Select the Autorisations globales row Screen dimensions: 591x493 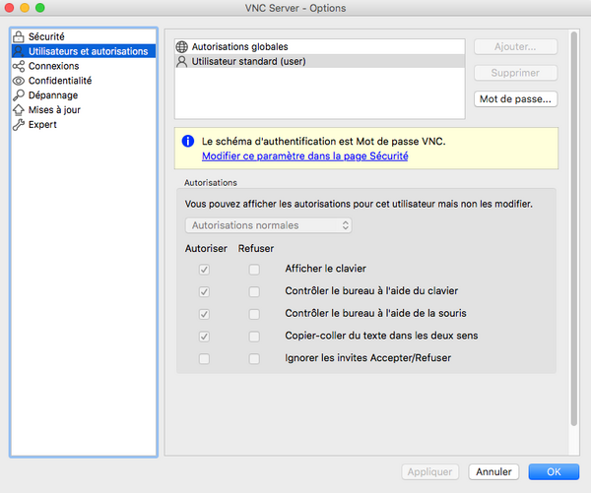point(320,46)
